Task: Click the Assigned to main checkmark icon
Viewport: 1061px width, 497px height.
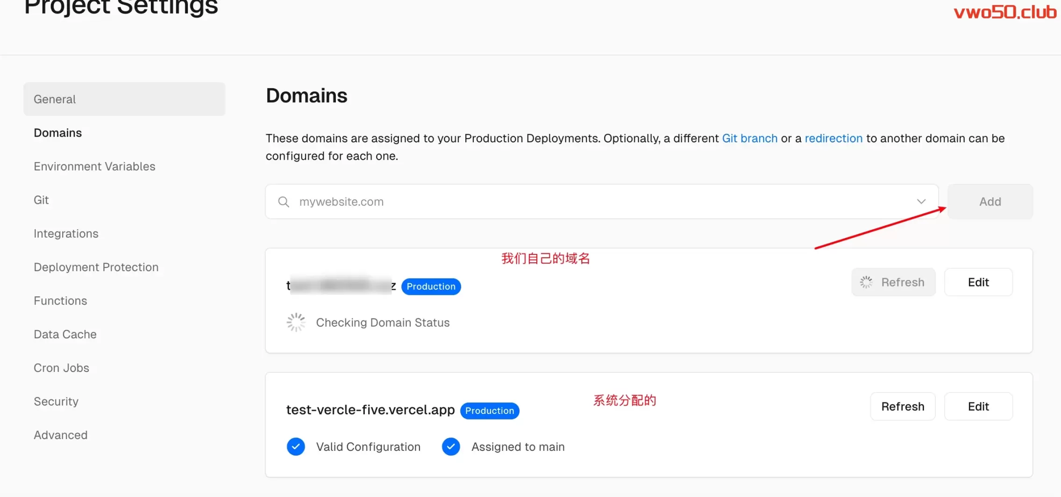Action: 451,447
